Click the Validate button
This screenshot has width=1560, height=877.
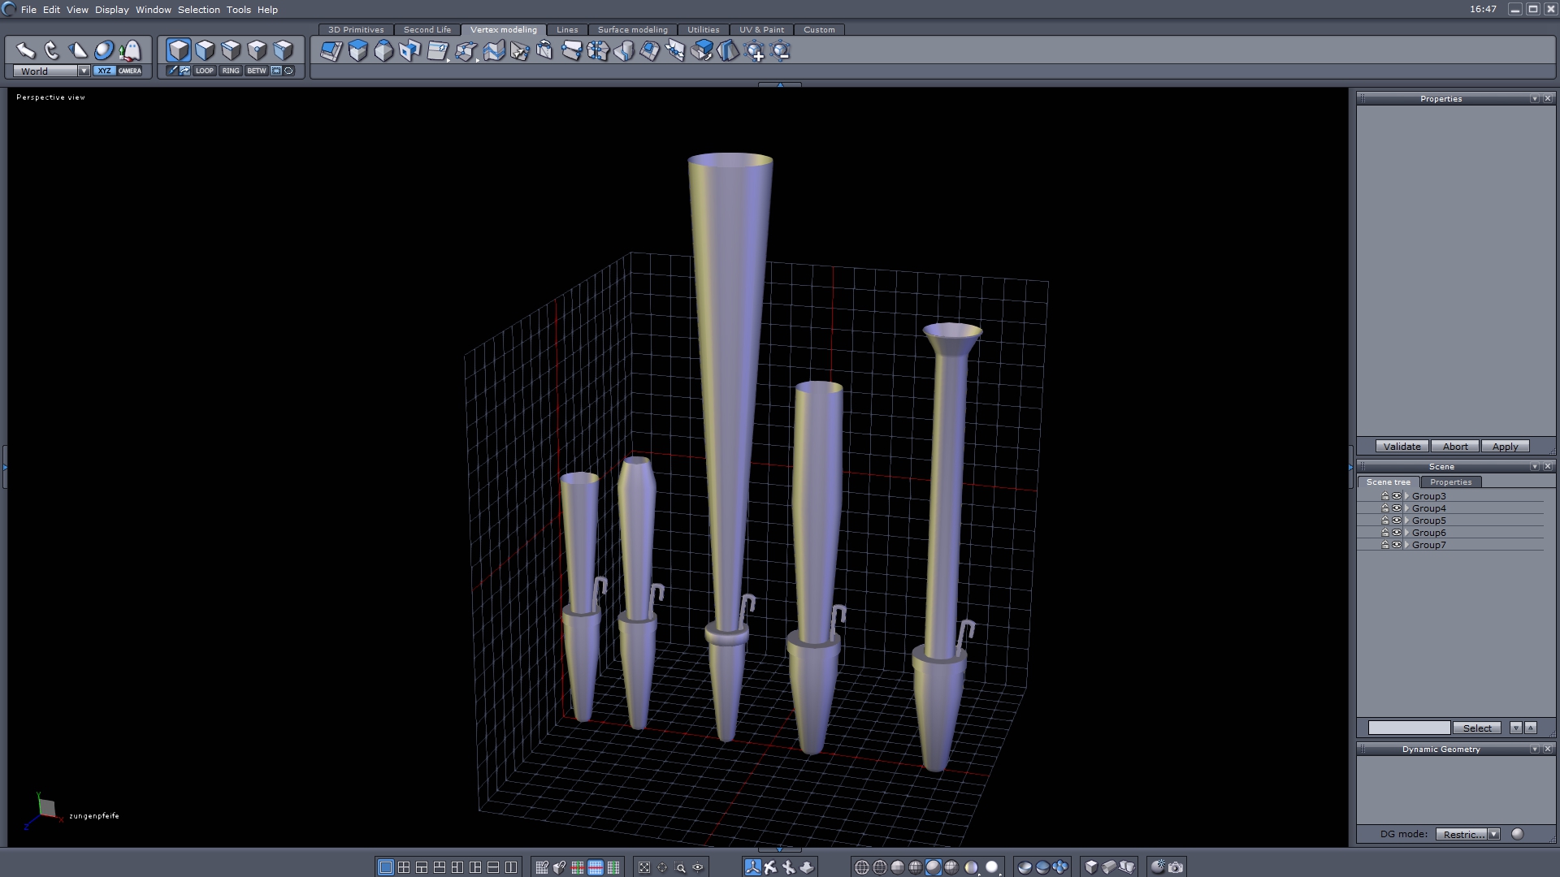tap(1402, 447)
